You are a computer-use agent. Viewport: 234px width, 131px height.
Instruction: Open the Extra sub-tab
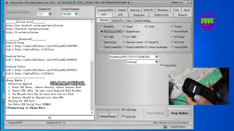click(x=128, y=20)
